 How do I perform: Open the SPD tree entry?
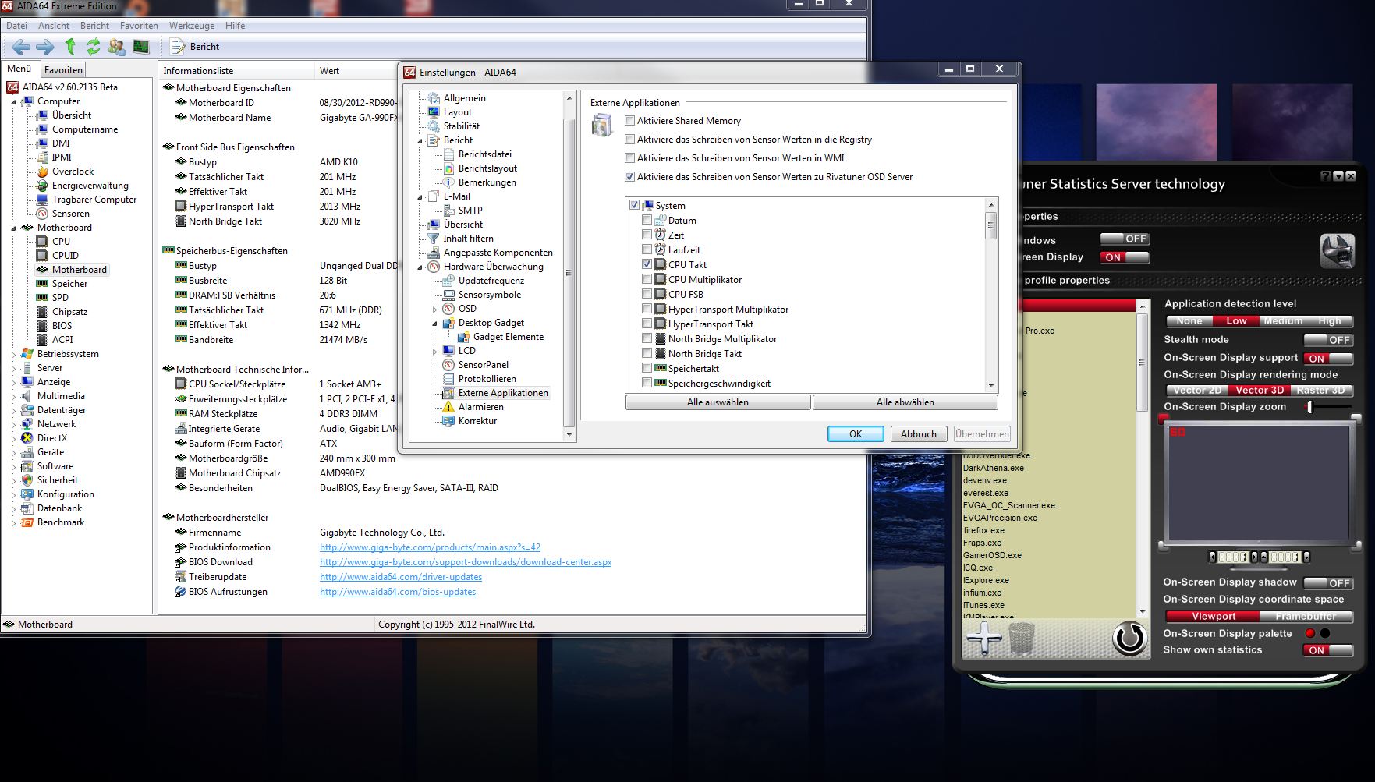(60, 298)
